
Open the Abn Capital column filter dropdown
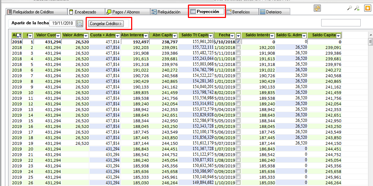tap(175, 36)
